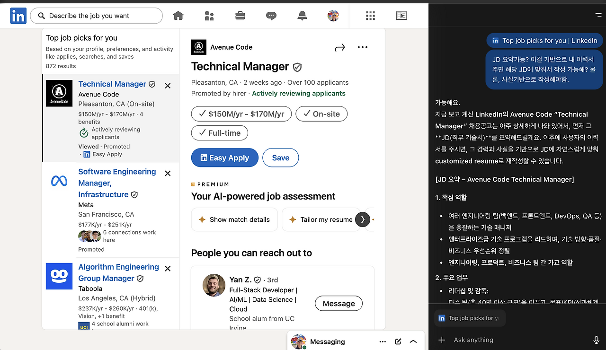Open Yan Z.'s profile picture
606x350 pixels.
point(214,285)
